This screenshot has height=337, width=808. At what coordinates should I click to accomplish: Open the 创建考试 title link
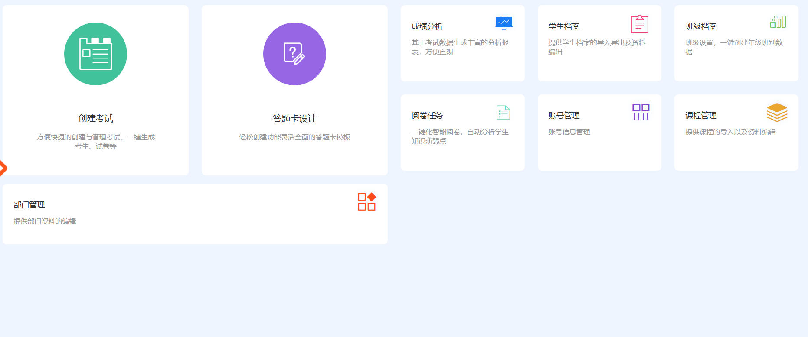coord(95,118)
